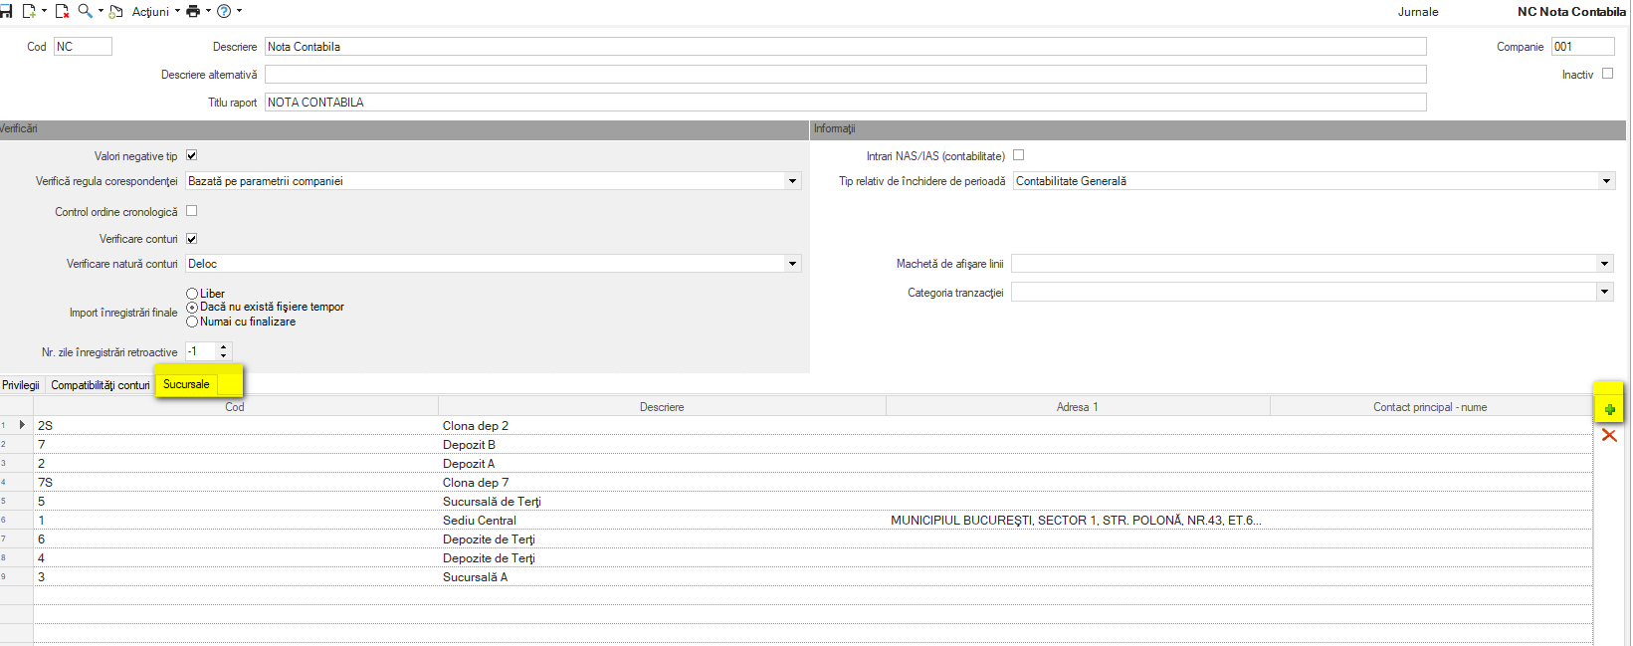Screen dimensions: 1633x646
Task: Enable Control ordine cronologică checkbox
Action: [x=192, y=211]
